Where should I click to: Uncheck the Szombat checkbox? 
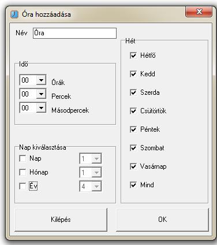[133, 148]
